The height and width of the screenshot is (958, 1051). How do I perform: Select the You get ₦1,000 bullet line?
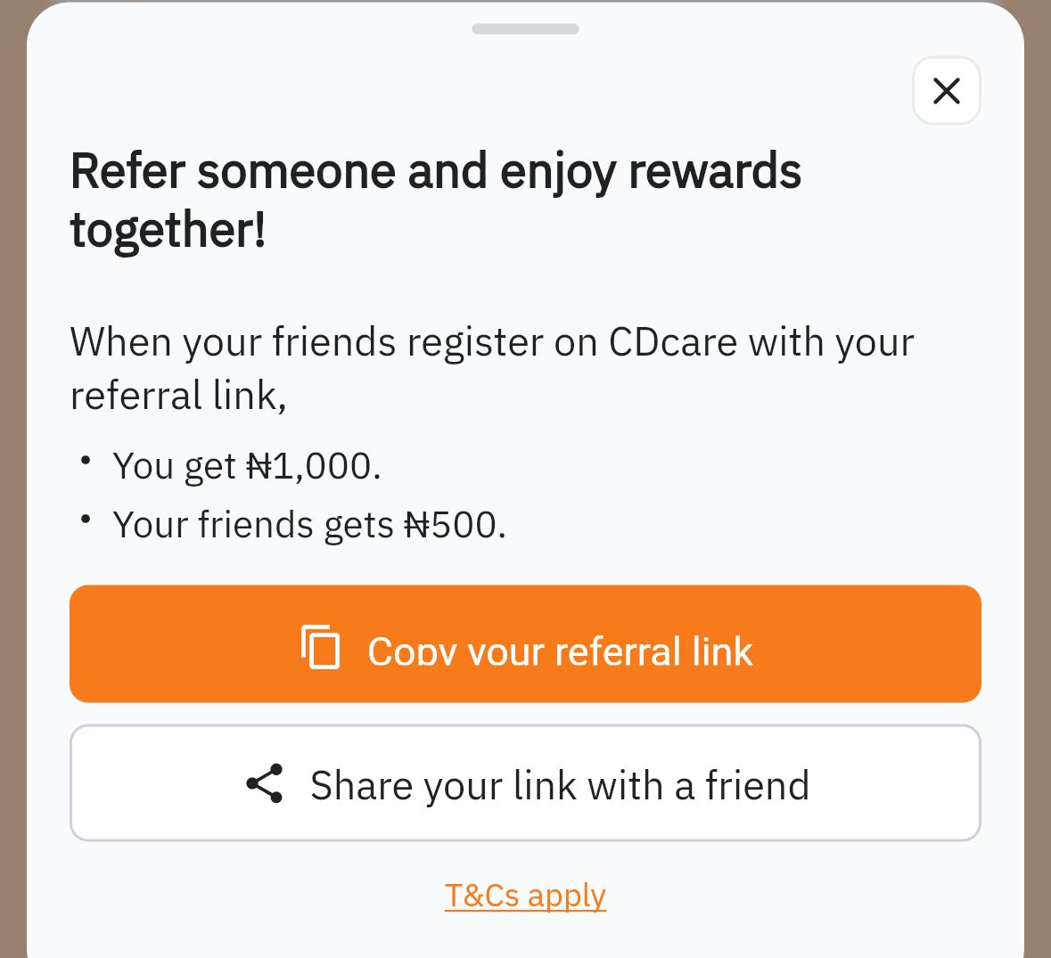tap(246, 466)
